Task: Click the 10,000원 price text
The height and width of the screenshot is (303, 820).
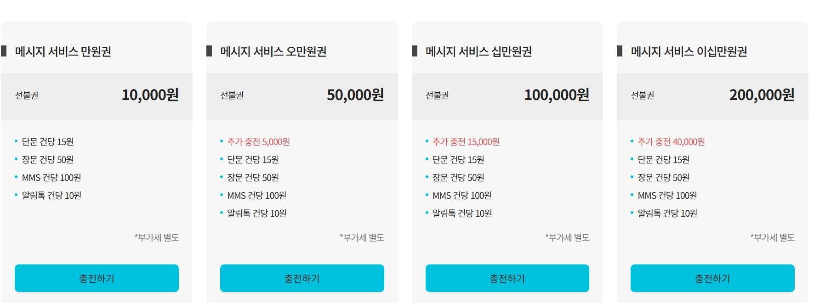Action: click(150, 95)
